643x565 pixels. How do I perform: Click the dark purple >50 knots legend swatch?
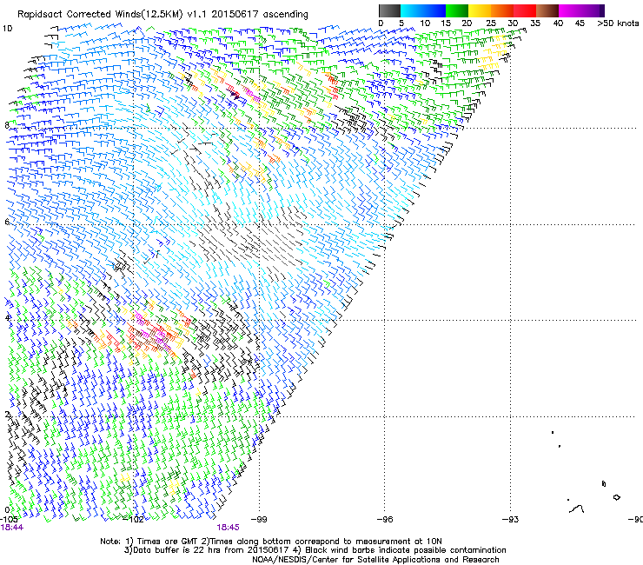click(601, 10)
